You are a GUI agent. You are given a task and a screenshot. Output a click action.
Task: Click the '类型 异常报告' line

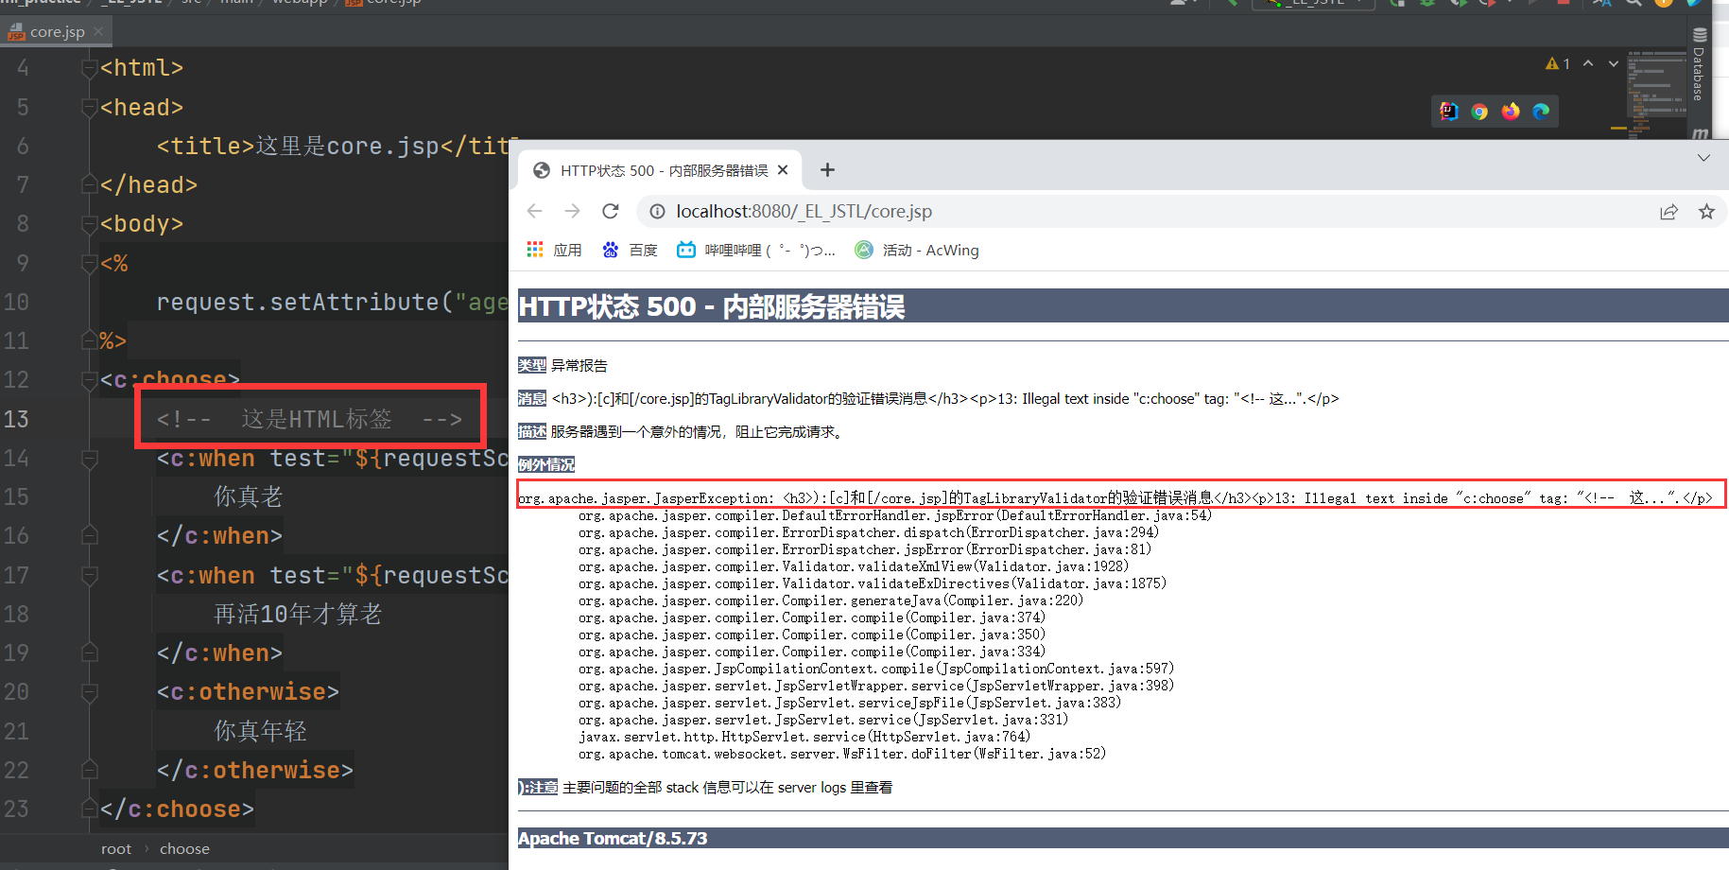(x=562, y=365)
